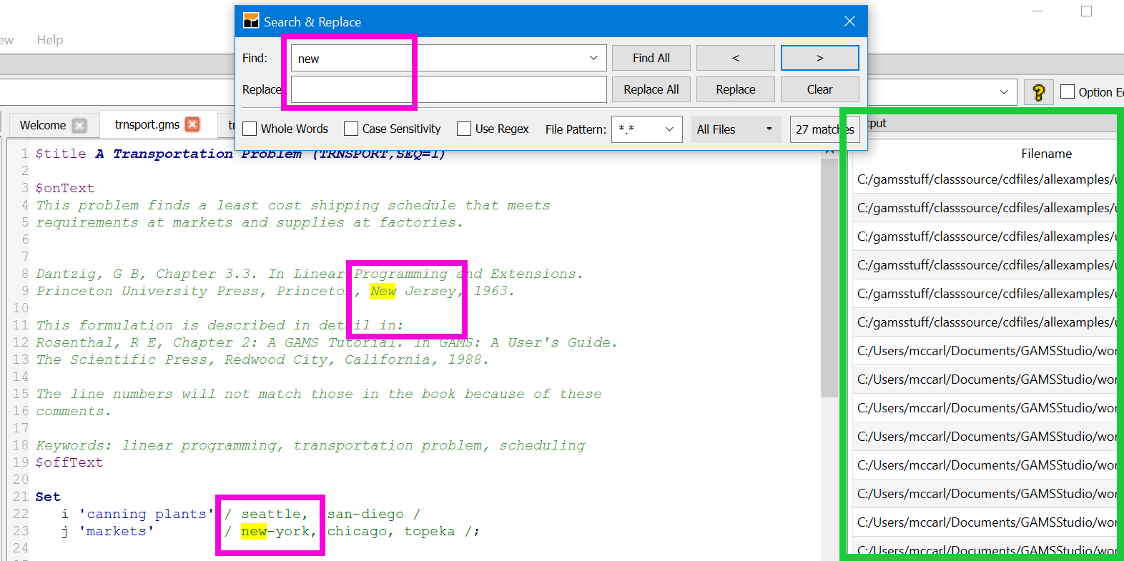The width and height of the screenshot is (1124, 561).
Task: Close the trnsport.gms tab with red X
Action: point(192,124)
